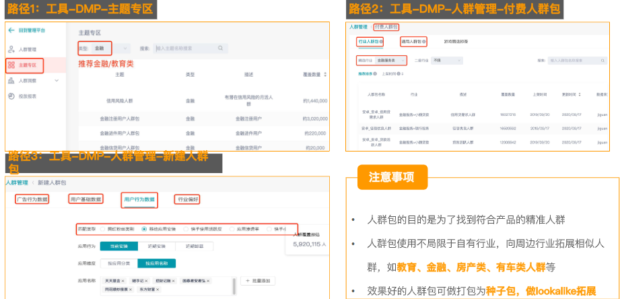Screen dimensions: 620x299
Task: Click the info icon next to 通用人群包
Action: 424,41
